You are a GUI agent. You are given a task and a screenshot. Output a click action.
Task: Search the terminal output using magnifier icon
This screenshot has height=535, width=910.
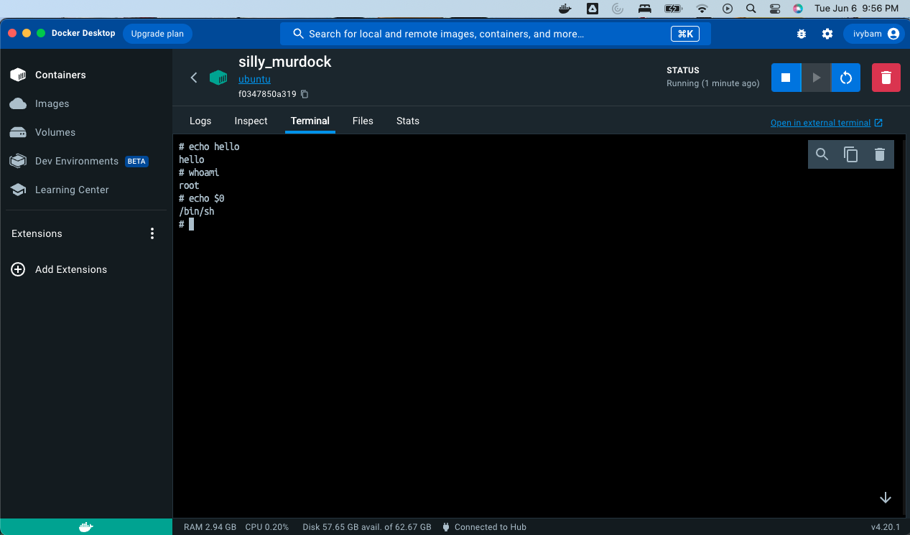[x=822, y=154]
